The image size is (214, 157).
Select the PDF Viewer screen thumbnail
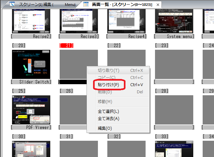[31, 110]
